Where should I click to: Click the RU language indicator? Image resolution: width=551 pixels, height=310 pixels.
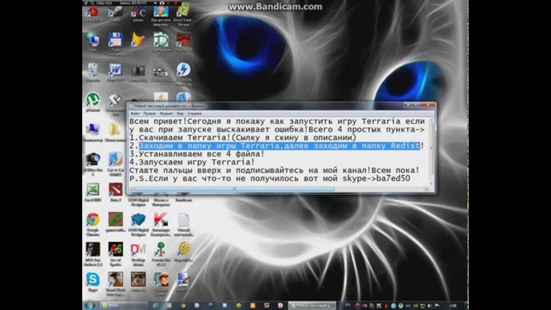point(348,305)
